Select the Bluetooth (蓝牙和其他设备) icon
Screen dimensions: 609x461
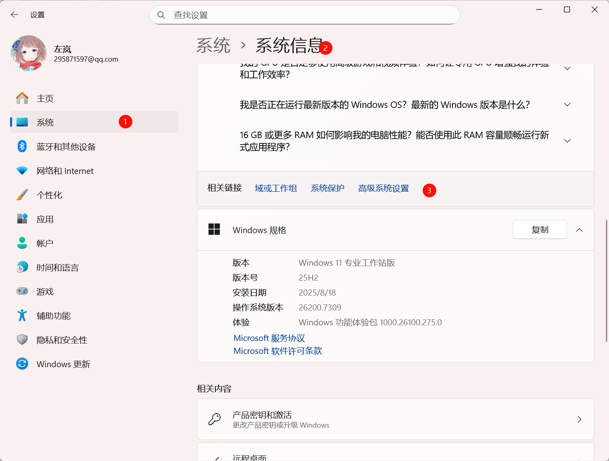pos(22,147)
